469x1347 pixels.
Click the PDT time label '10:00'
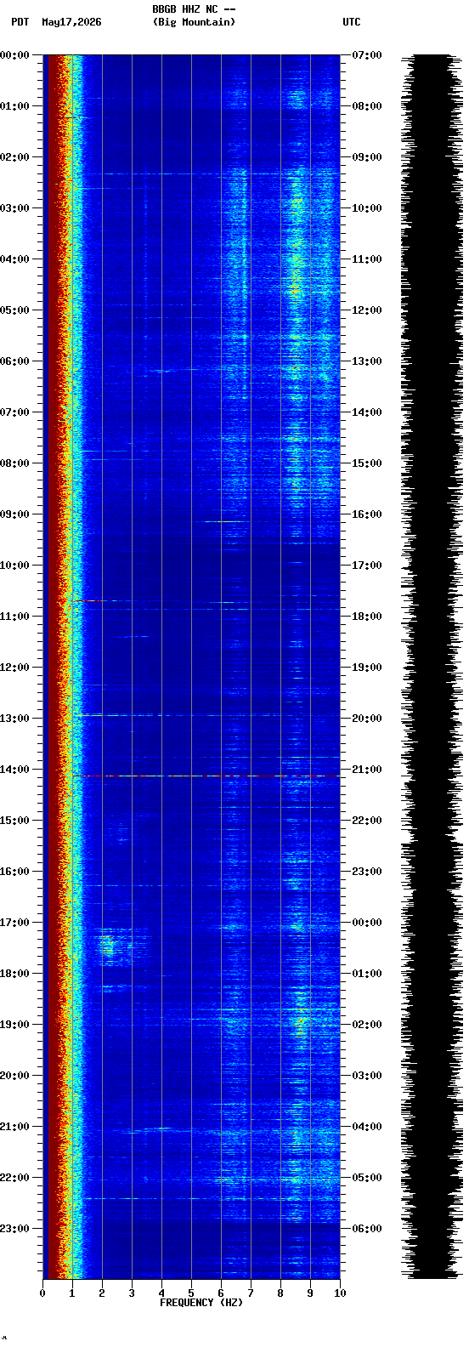click(x=14, y=566)
